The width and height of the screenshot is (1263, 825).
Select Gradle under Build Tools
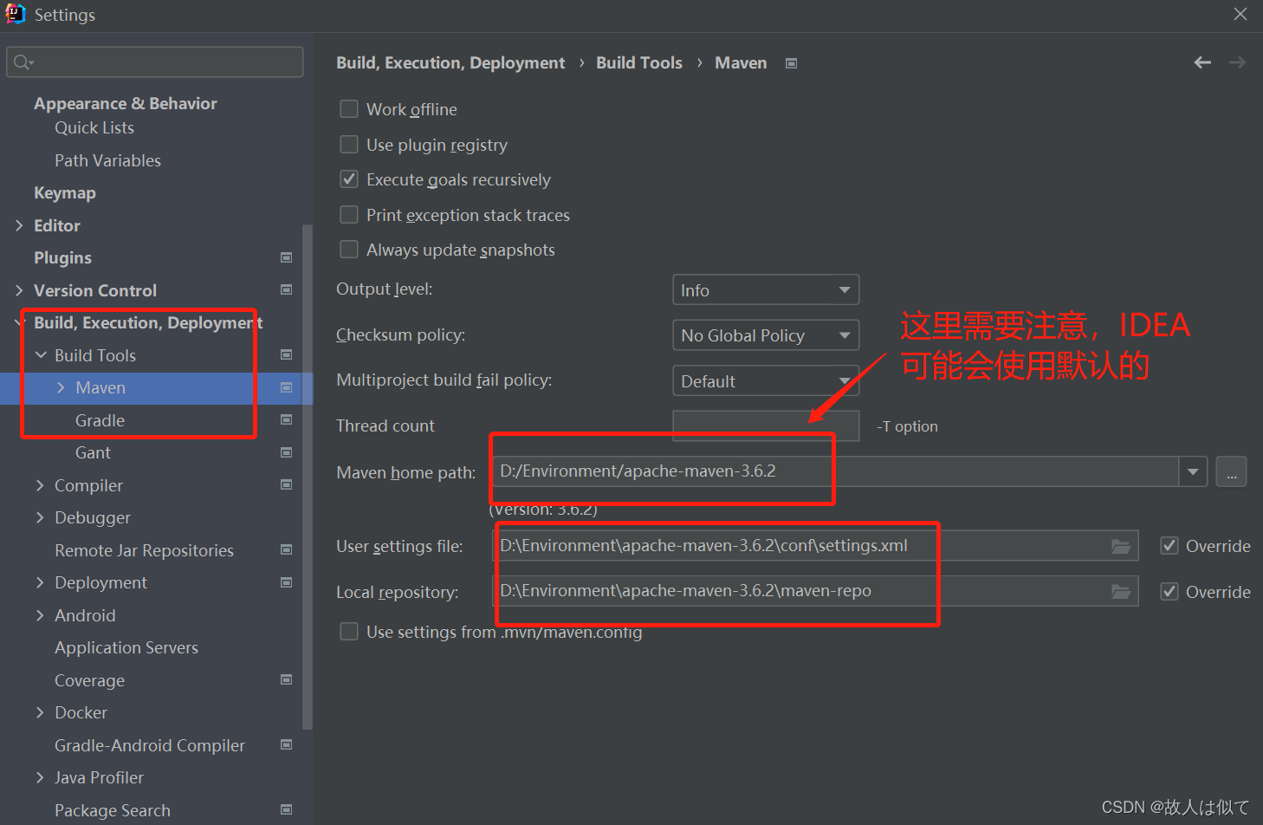[100, 420]
